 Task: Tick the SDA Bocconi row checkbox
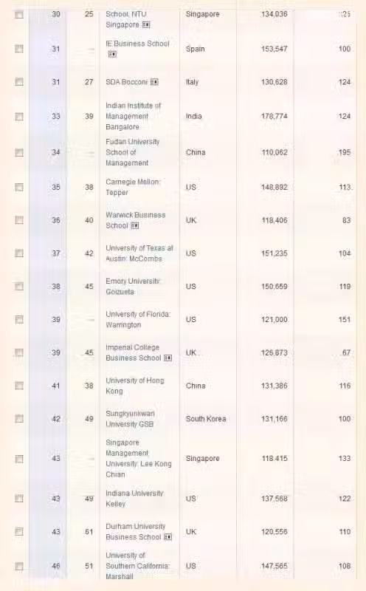[19, 82]
